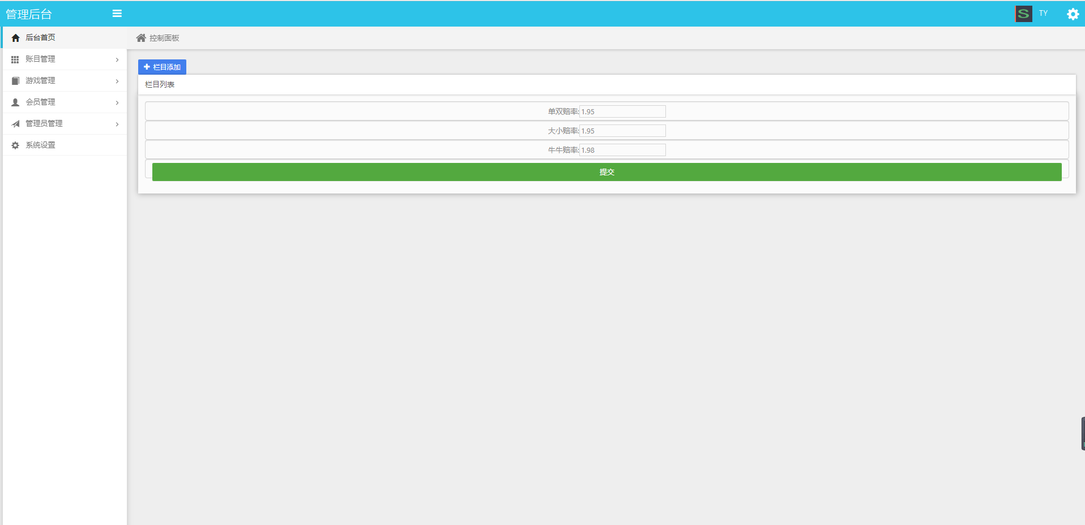Submit the form with green 提交 button
The width and height of the screenshot is (1085, 525).
point(606,172)
